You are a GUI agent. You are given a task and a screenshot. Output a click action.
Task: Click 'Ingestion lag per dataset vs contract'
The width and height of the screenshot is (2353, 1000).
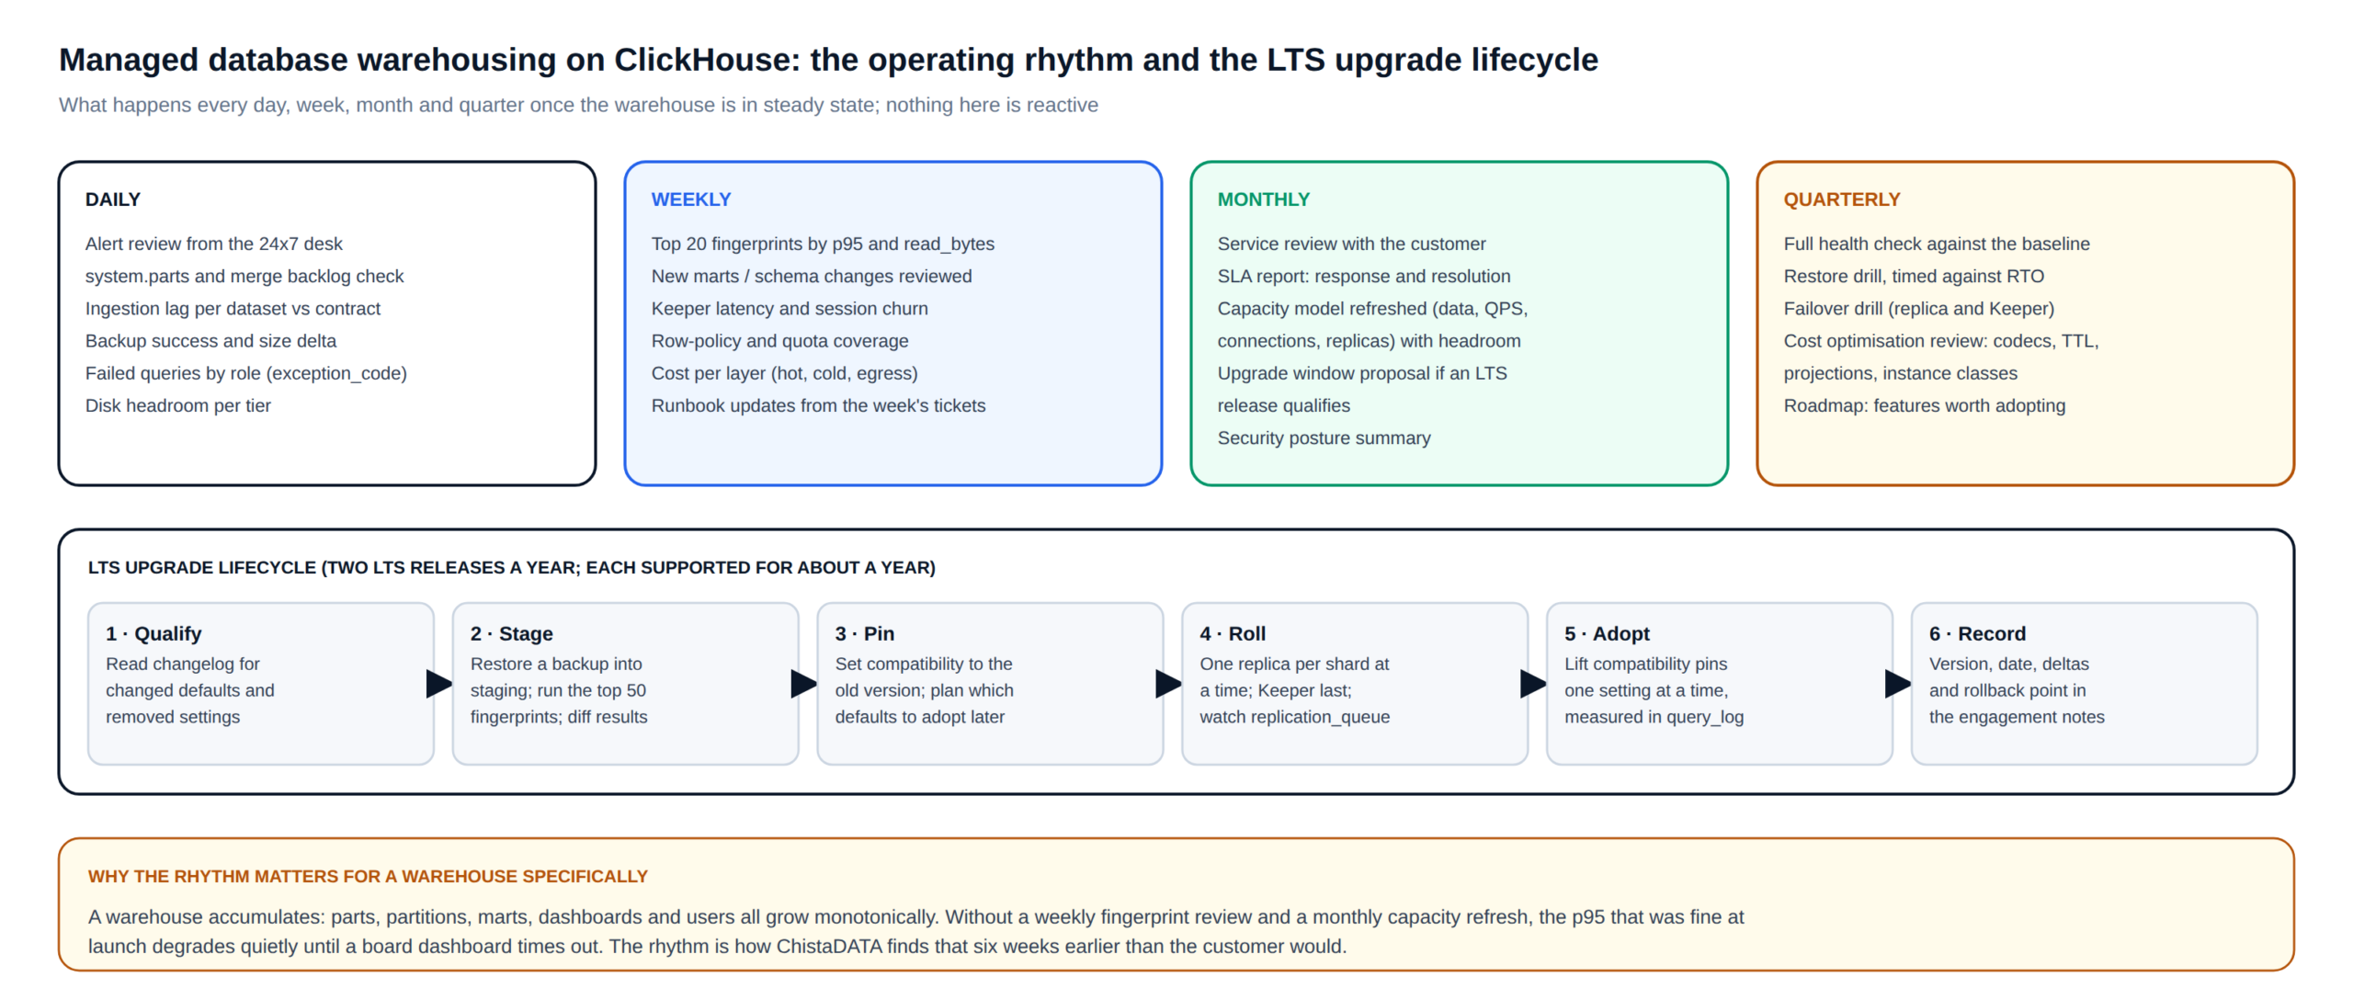pyautogui.click(x=233, y=308)
